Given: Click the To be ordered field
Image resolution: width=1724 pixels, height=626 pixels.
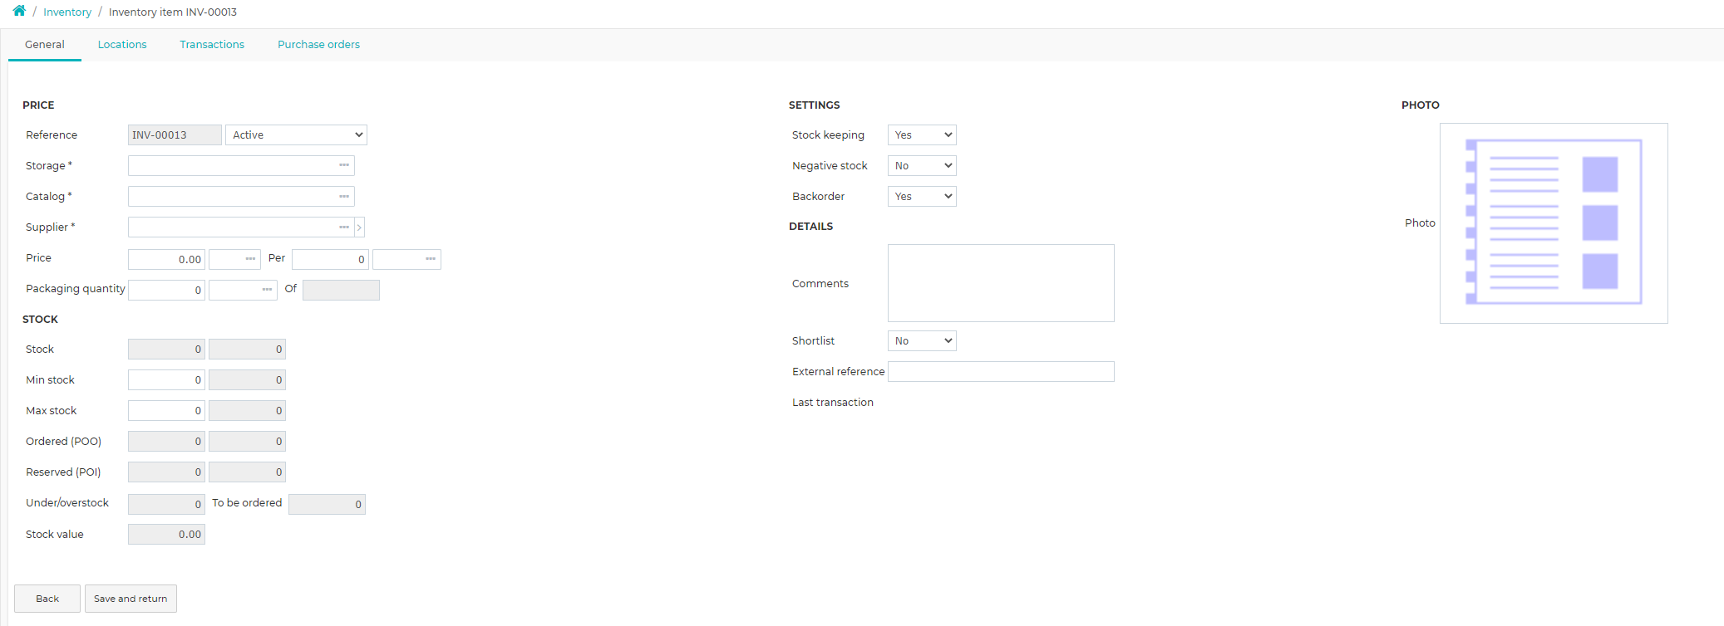Looking at the screenshot, I should 327,504.
